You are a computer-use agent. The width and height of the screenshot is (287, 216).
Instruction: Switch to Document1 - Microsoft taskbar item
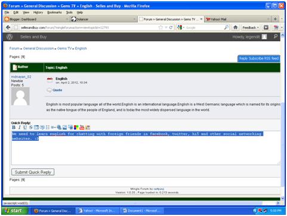pyautogui.click(x=142, y=211)
